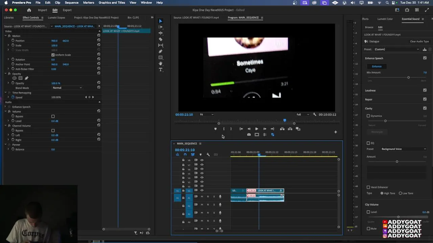Click the Lift button
Viewport: 433px width, 243px height.
pyautogui.click(x=282, y=129)
